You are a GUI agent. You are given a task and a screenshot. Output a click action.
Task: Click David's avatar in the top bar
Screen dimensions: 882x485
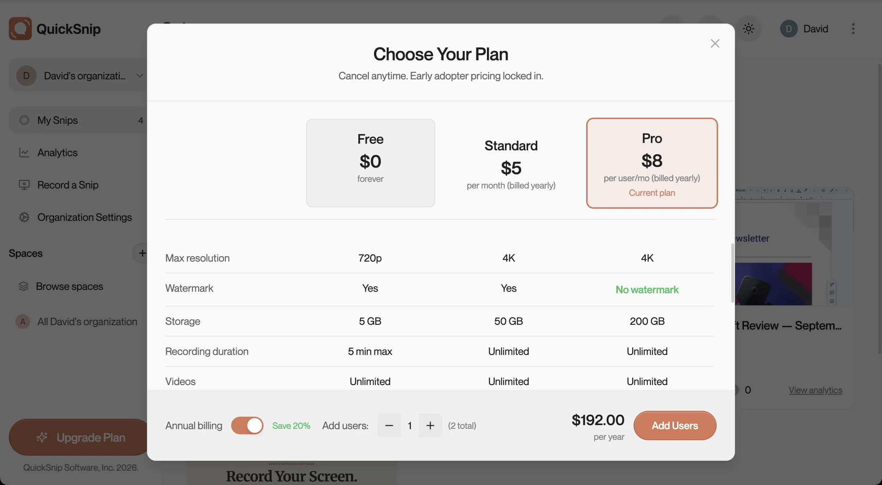point(789,29)
